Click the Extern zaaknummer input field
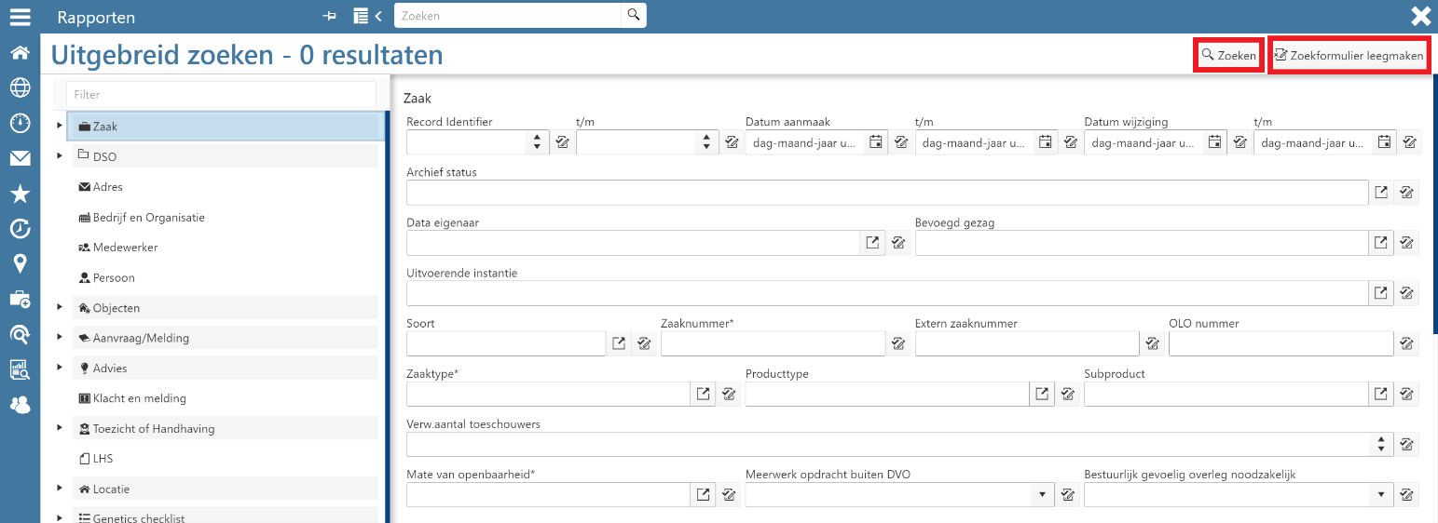Image resolution: width=1438 pixels, height=523 pixels. (1026, 343)
